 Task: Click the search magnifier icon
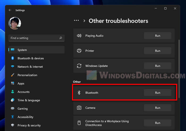61,38
